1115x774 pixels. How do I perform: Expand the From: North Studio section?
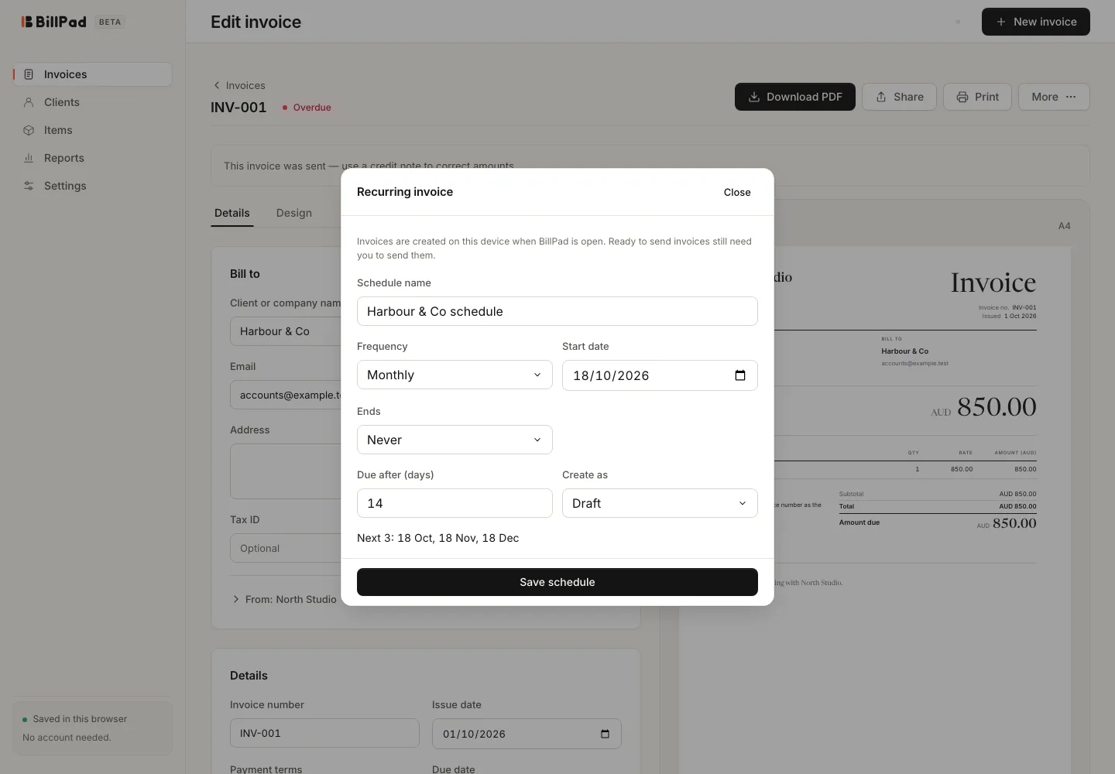click(284, 599)
